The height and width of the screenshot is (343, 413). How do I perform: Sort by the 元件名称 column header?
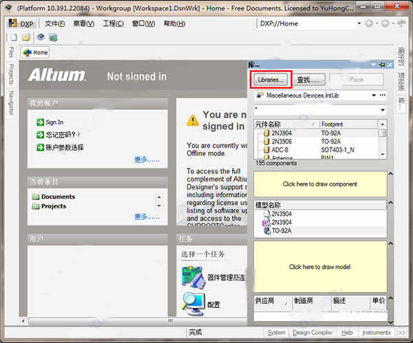pyautogui.click(x=286, y=124)
